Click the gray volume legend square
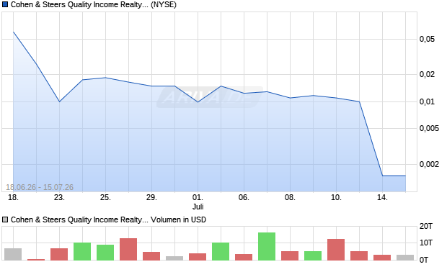This screenshot has width=447, height=267. [x=5, y=220]
